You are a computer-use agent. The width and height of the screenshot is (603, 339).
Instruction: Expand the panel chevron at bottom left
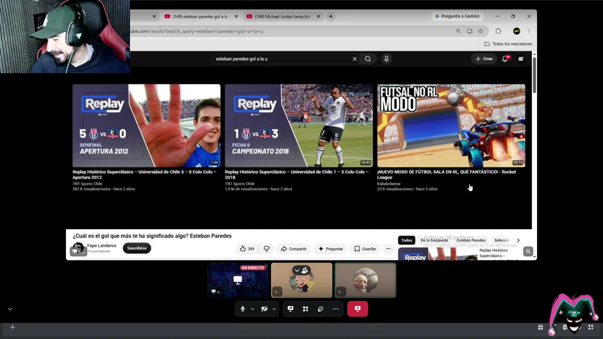[x=10, y=309]
